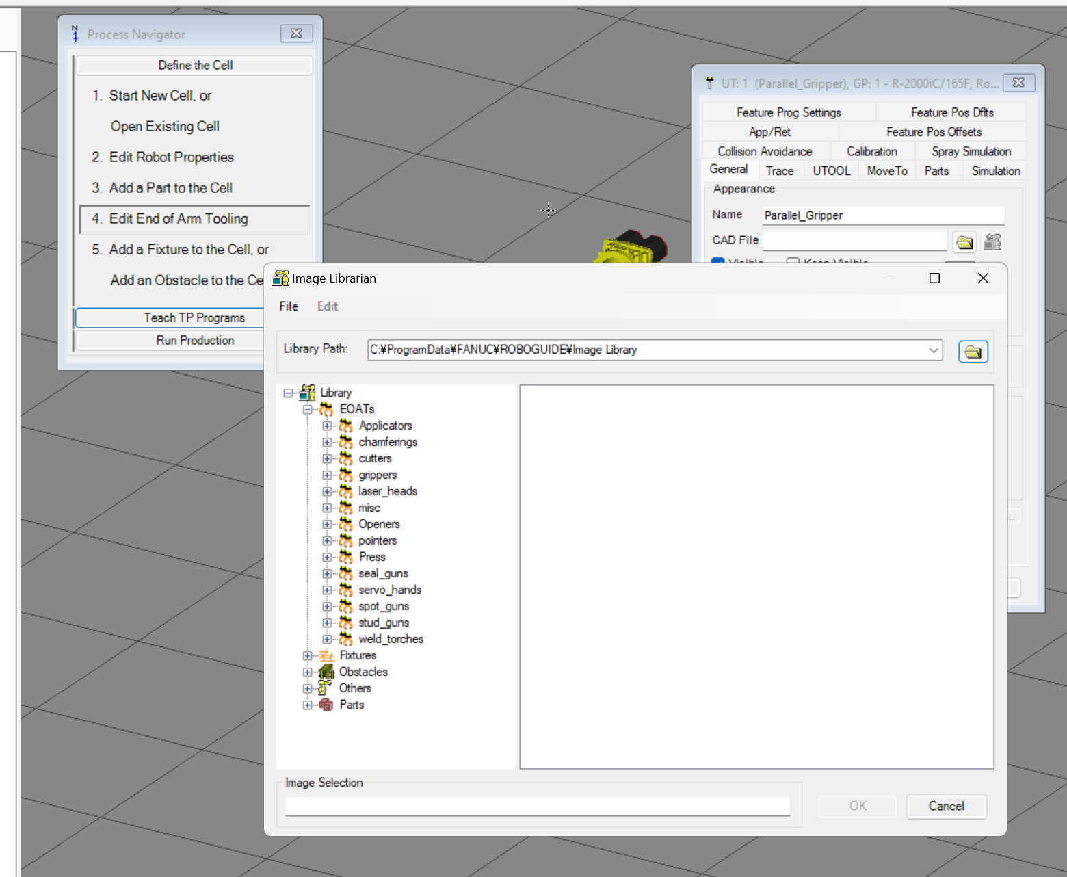The width and height of the screenshot is (1067, 877).
Task: Click Teach TP Programs button
Action: click(194, 318)
